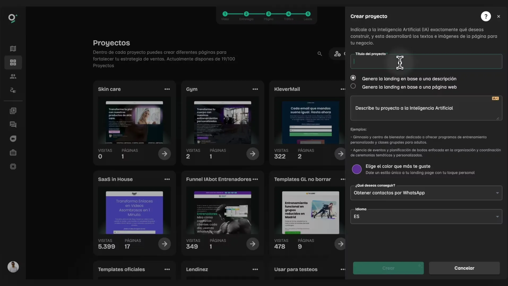This screenshot has width=508, height=286.
Task: Pick the purple landing color swatch
Action: coord(357,169)
